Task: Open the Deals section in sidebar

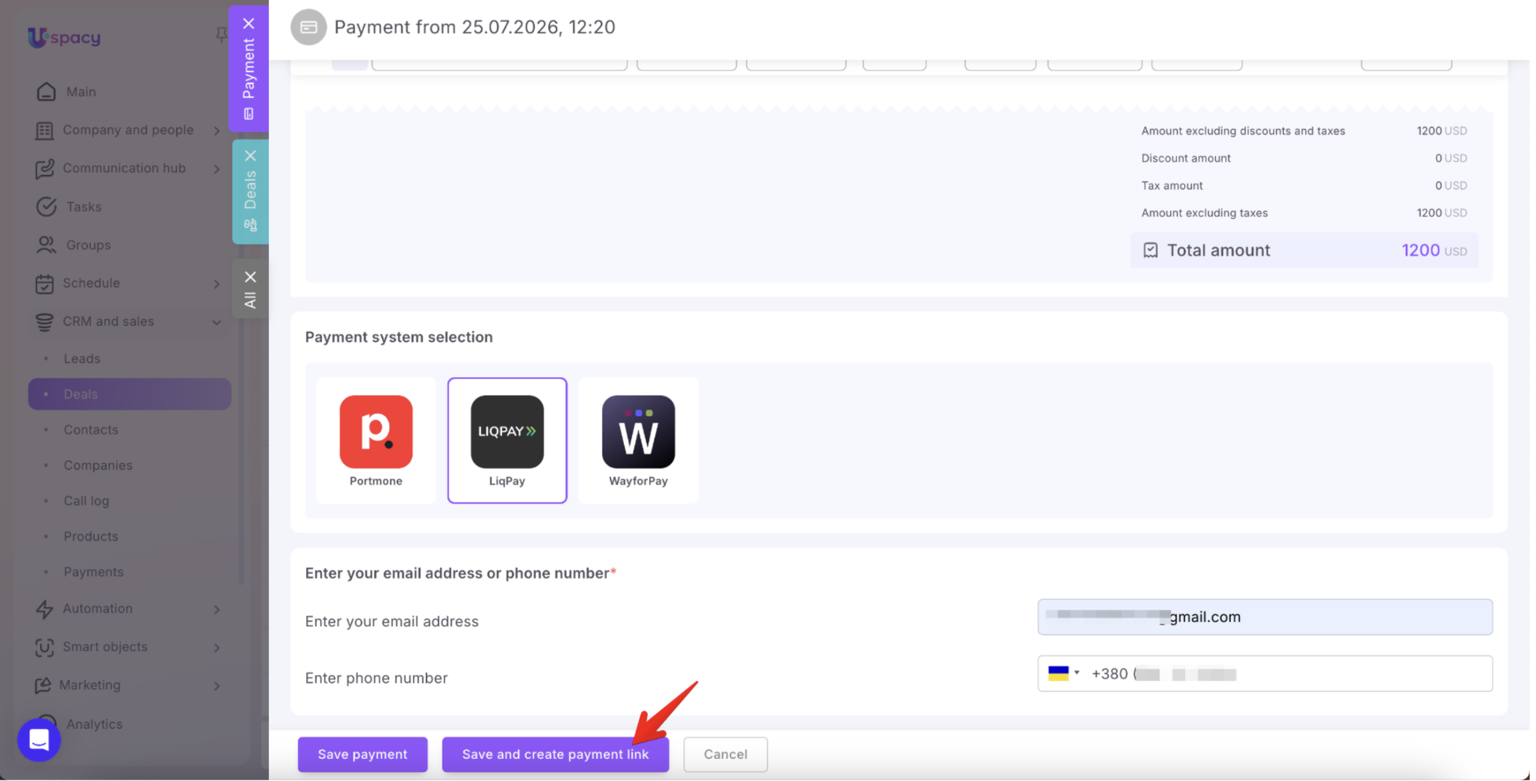Action: [129, 394]
